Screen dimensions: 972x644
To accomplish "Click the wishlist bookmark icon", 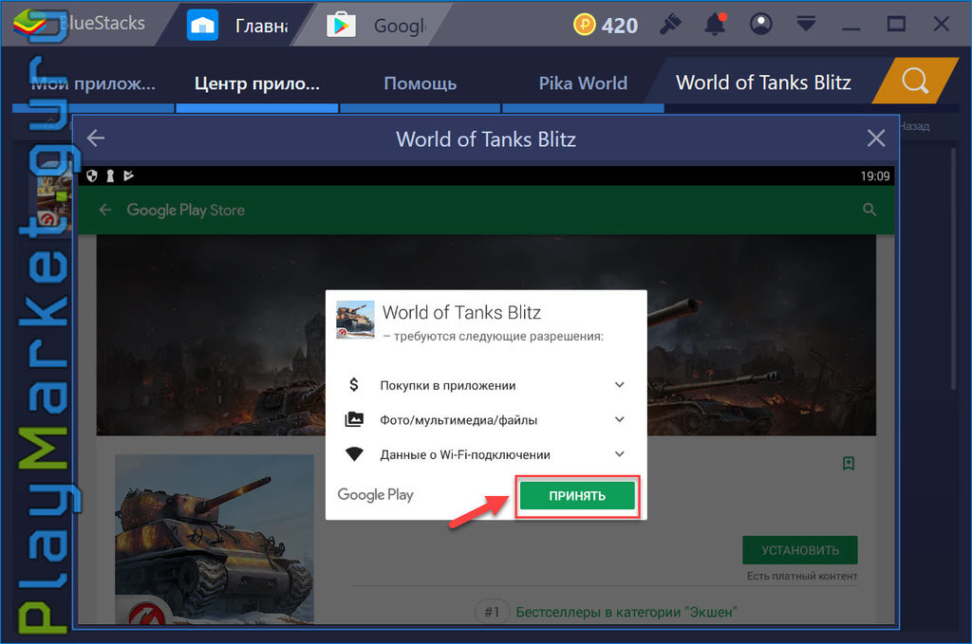I will tap(849, 463).
